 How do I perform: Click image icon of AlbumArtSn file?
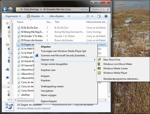19,78
